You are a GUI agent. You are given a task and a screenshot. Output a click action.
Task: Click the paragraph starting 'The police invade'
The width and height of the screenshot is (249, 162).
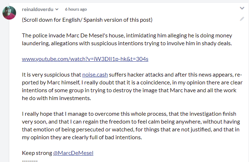coord(127,40)
